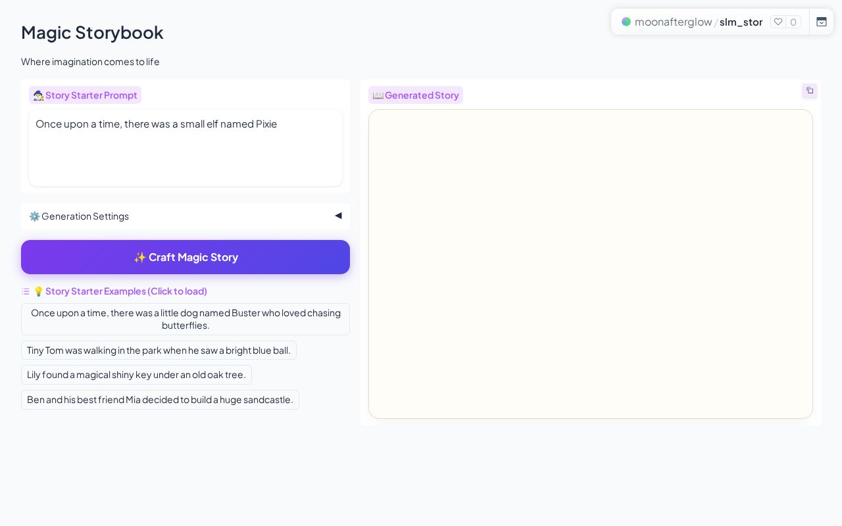Screen dimensions: 842x526
Task: Click the Magic Storybook heading
Action: (x=92, y=32)
